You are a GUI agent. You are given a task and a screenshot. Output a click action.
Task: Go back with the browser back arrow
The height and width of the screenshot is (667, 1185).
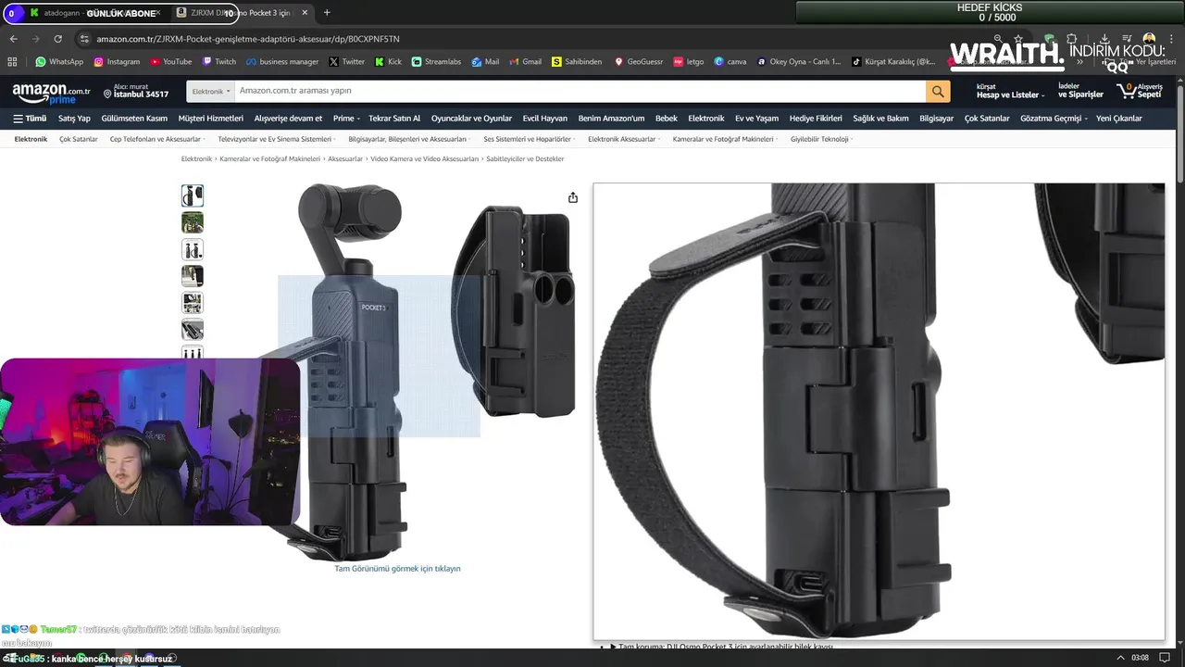tap(13, 39)
